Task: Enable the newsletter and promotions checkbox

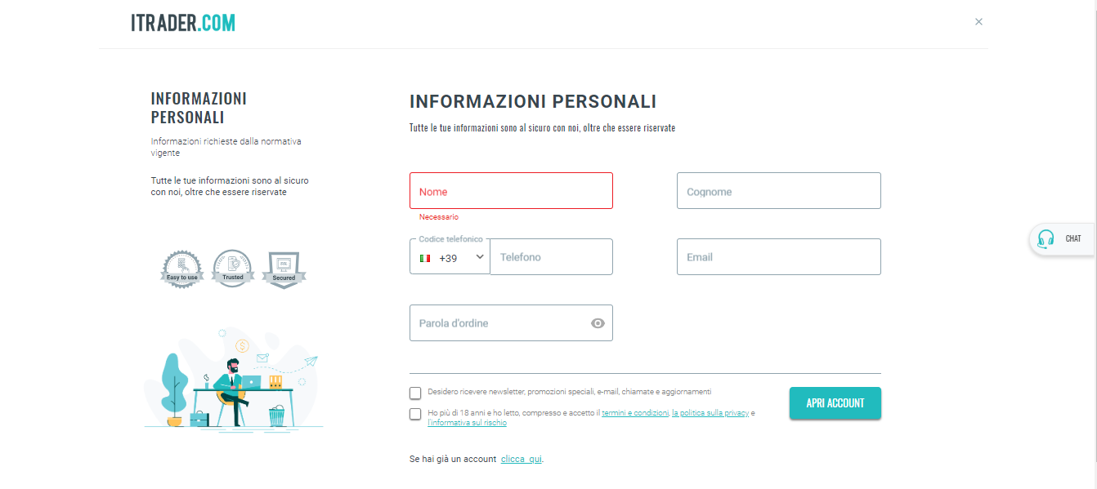Action: click(x=415, y=393)
